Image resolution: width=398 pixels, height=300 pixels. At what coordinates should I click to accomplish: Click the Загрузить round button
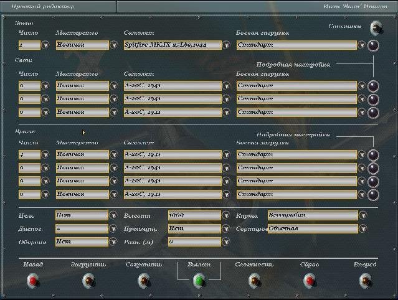tap(88, 281)
